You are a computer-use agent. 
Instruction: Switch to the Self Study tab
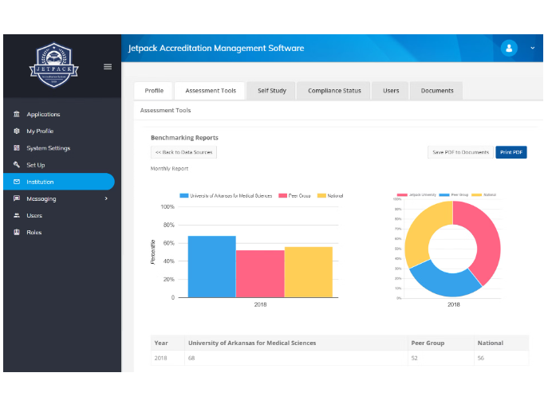[x=271, y=91]
